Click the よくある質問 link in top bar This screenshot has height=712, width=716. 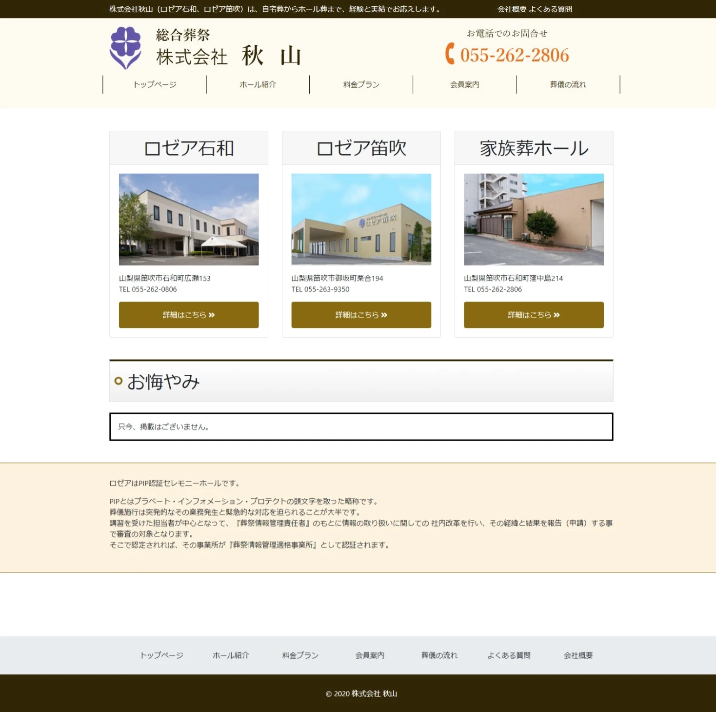[x=551, y=9]
